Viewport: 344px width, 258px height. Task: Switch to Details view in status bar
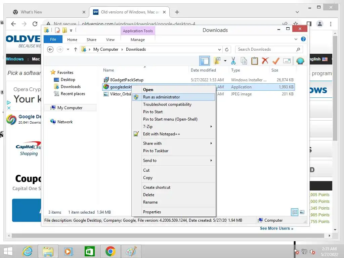click(295, 212)
